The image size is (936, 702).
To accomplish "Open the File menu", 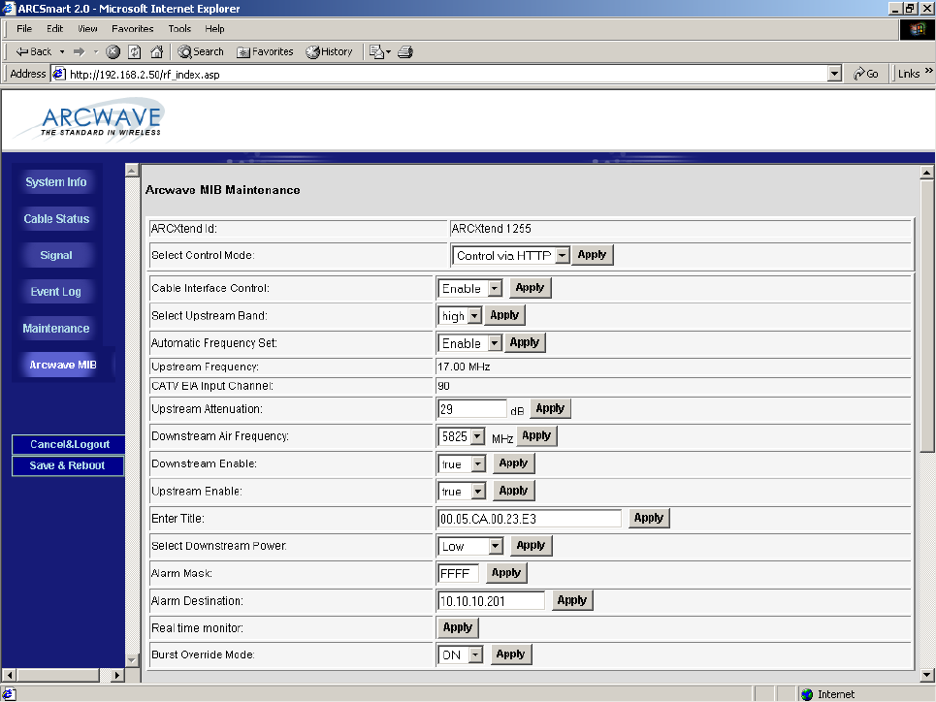I will (x=24, y=29).
